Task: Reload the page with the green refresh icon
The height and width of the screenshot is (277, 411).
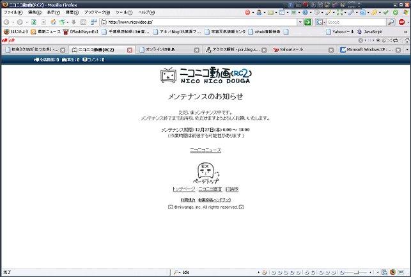Action: click(x=33, y=22)
